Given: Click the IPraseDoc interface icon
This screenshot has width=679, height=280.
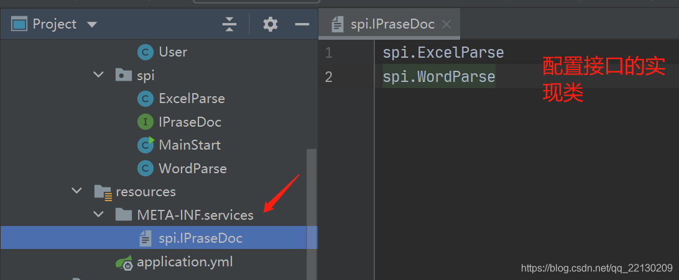Looking at the screenshot, I should (145, 122).
